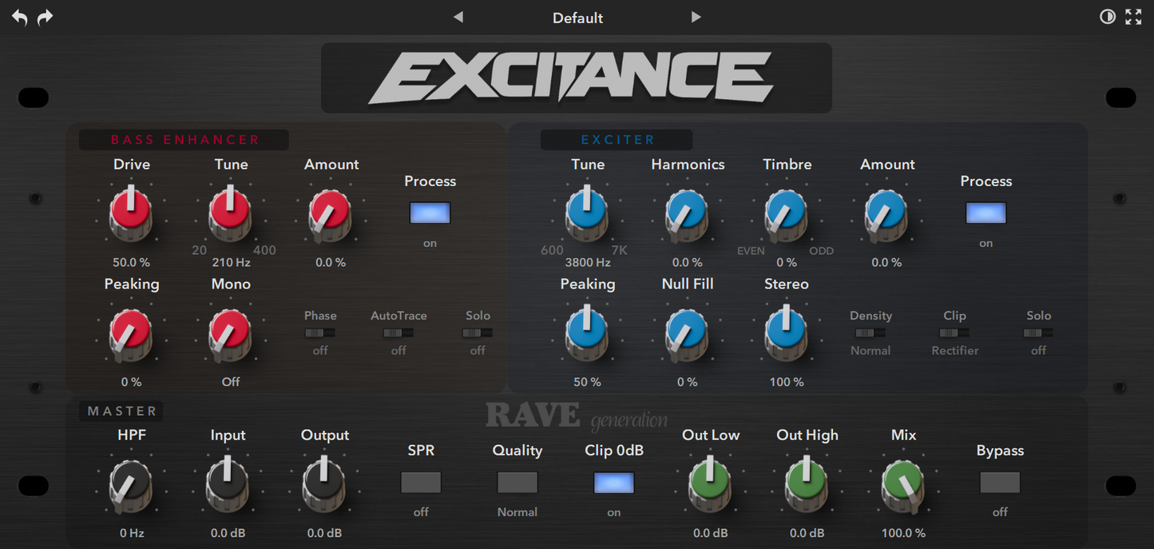1154x549 pixels.
Task: Open the Default preset name menu
Action: point(577,18)
